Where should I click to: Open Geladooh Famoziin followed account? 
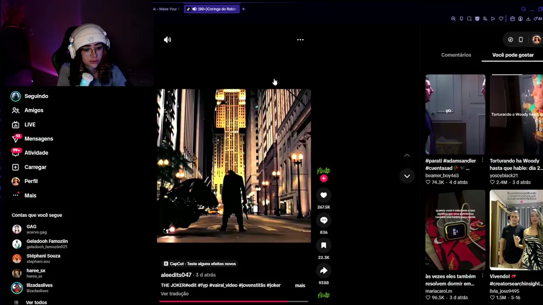[x=40, y=244]
